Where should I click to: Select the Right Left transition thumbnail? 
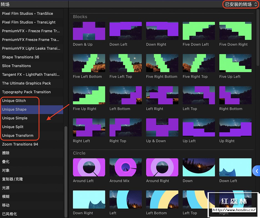tap(89, 127)
